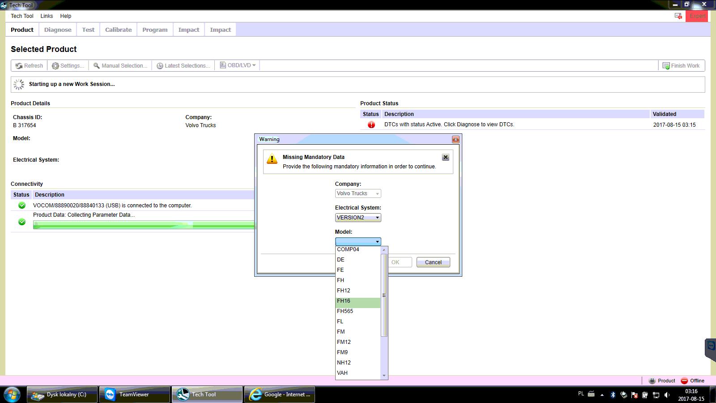Select FM from model list
Viewport: 716px width, 403px height.
(358, 332)
